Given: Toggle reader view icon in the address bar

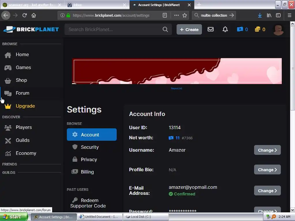Looking at the screenshot, I should point(164,15).
